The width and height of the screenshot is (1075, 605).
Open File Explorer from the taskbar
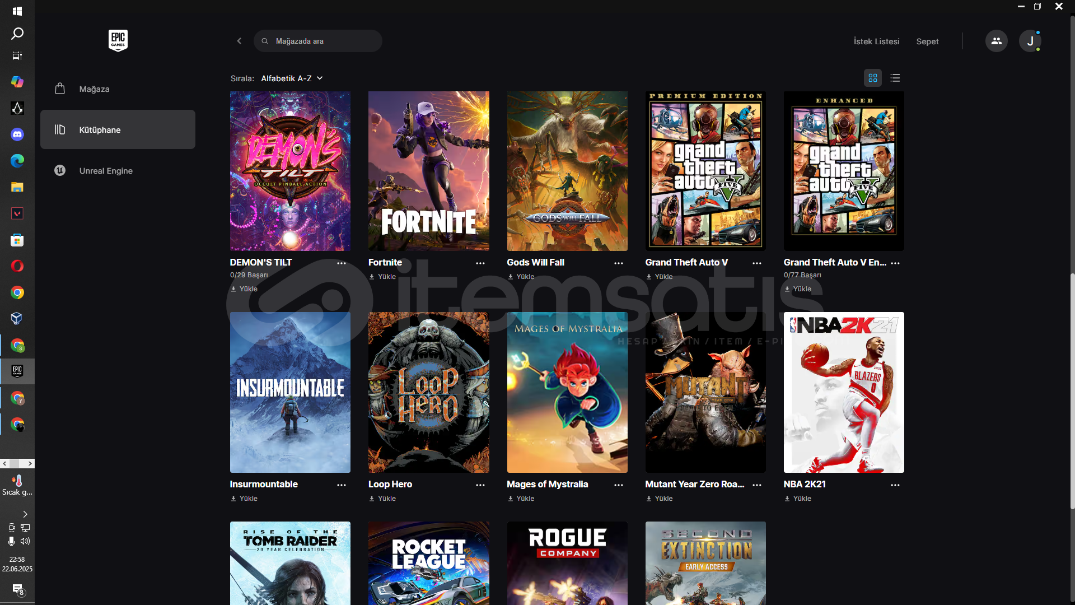pos(17,187)
